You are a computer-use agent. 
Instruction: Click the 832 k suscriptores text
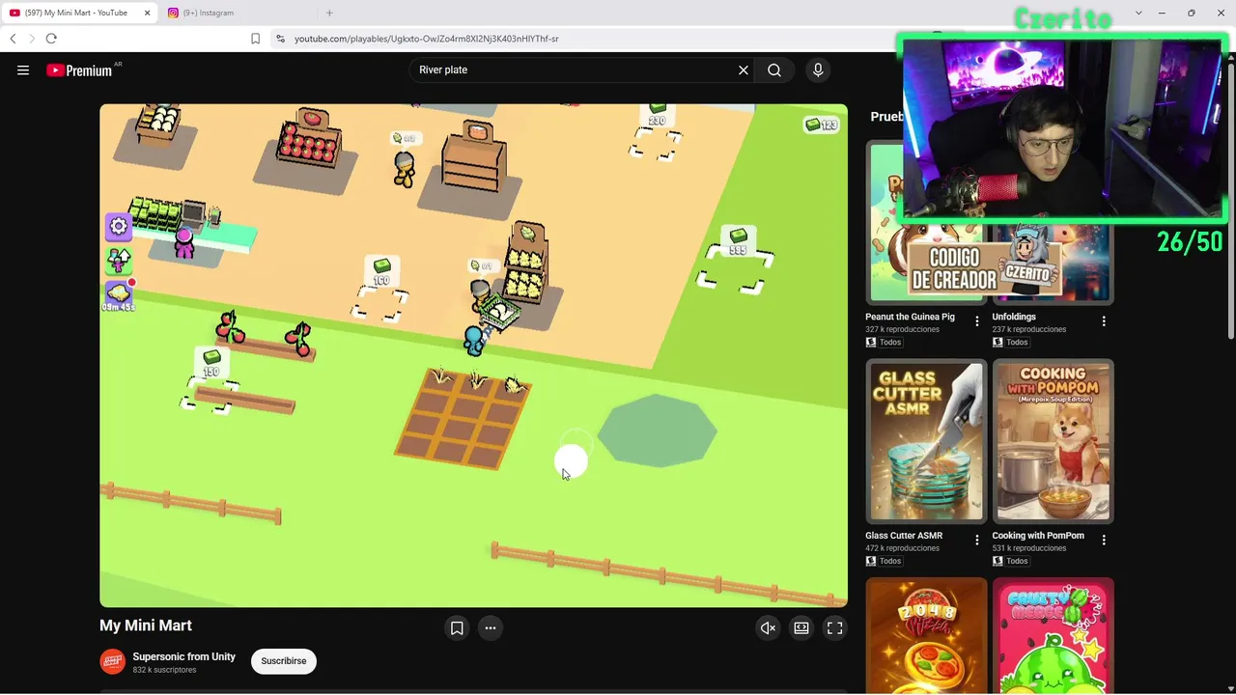click(164, 670)
